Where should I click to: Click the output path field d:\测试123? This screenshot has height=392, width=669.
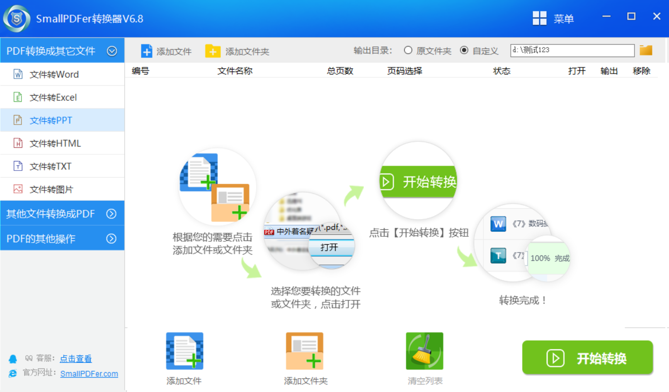point(572,50)
